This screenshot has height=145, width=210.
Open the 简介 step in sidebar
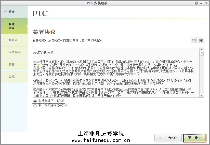click(14, 12)
